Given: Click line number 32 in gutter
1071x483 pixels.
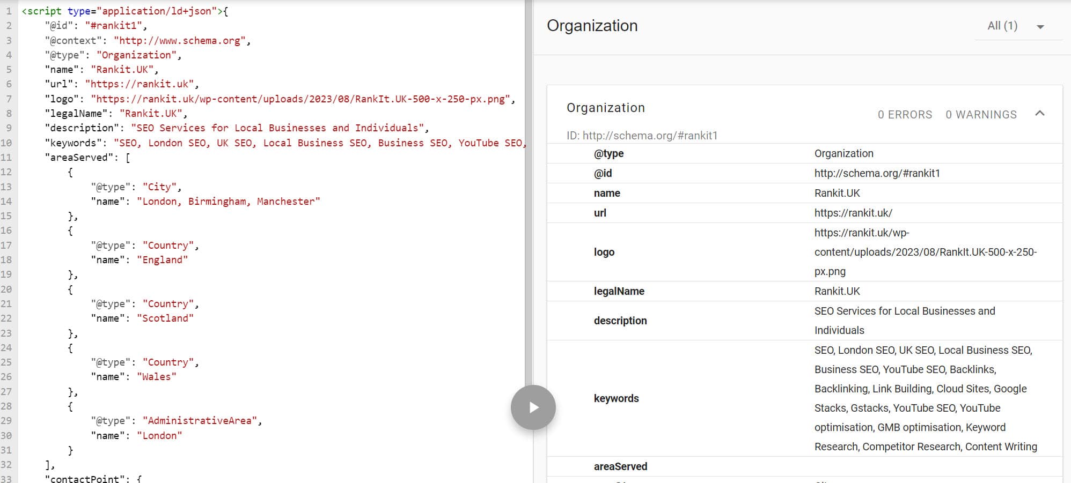Looking at the screenshot, I should click(6, 464).
